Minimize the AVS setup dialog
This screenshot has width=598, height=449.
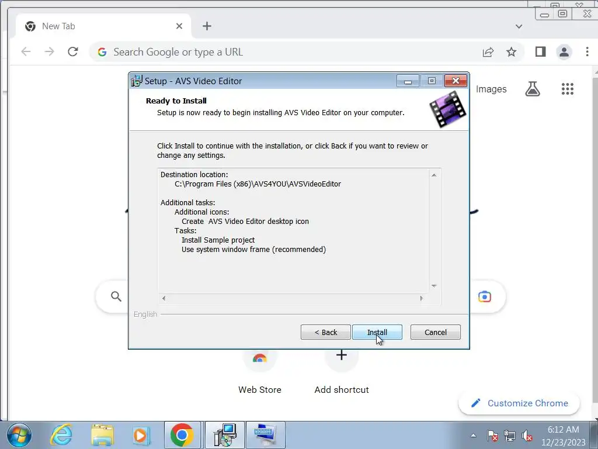[x=408, y=81]
